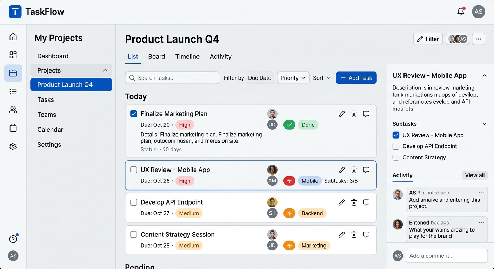Open the calendar sidebar icon
This screenshot has width=494, height=269.
coord(13,128)
